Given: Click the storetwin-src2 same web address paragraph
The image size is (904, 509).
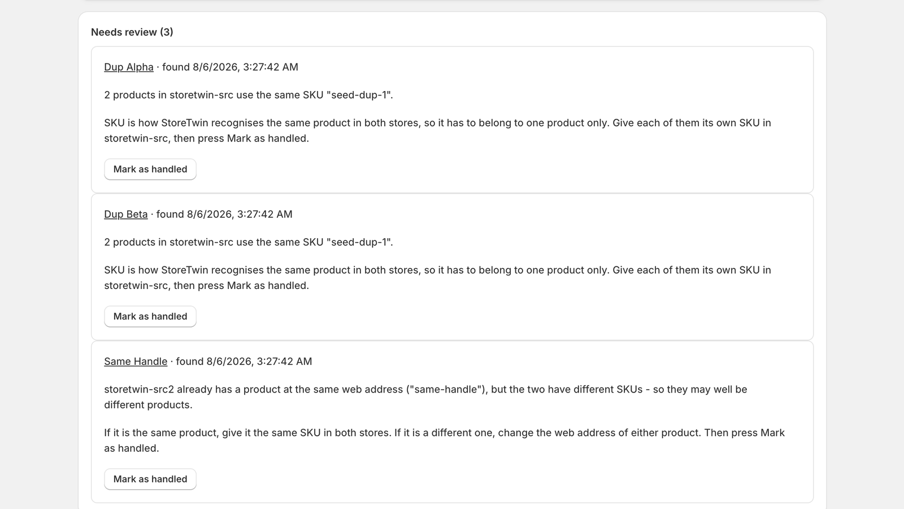Looking at the screenshot, I should coord(425,397).
